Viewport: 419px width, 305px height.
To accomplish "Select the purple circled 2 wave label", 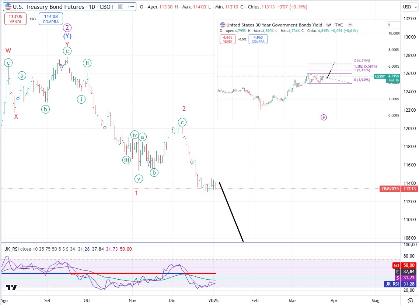I will pyautogui.click(x=67, y=28).
